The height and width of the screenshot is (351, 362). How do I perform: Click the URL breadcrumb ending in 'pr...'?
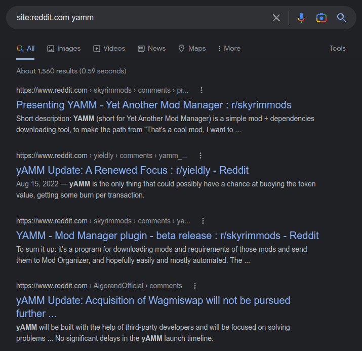tap(102, 90)
